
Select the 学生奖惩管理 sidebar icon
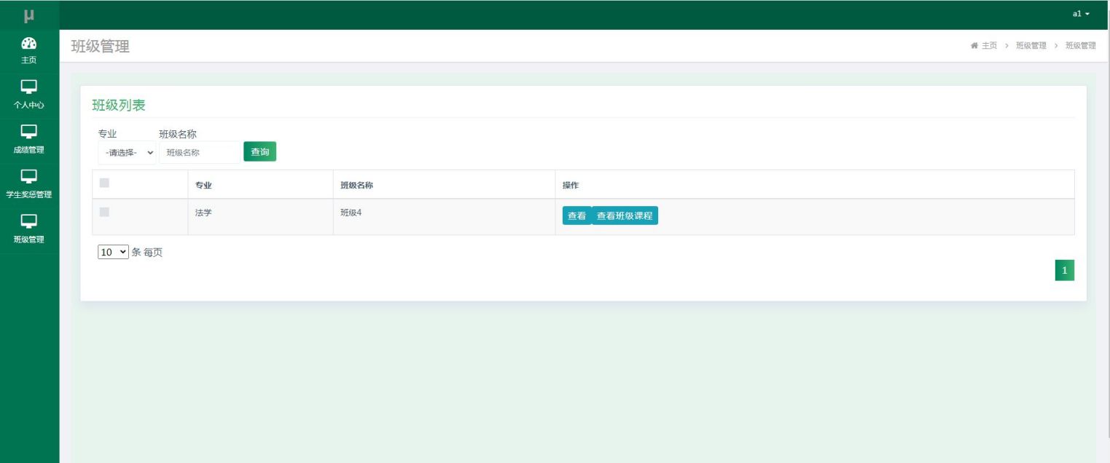(x=29, y=177)
